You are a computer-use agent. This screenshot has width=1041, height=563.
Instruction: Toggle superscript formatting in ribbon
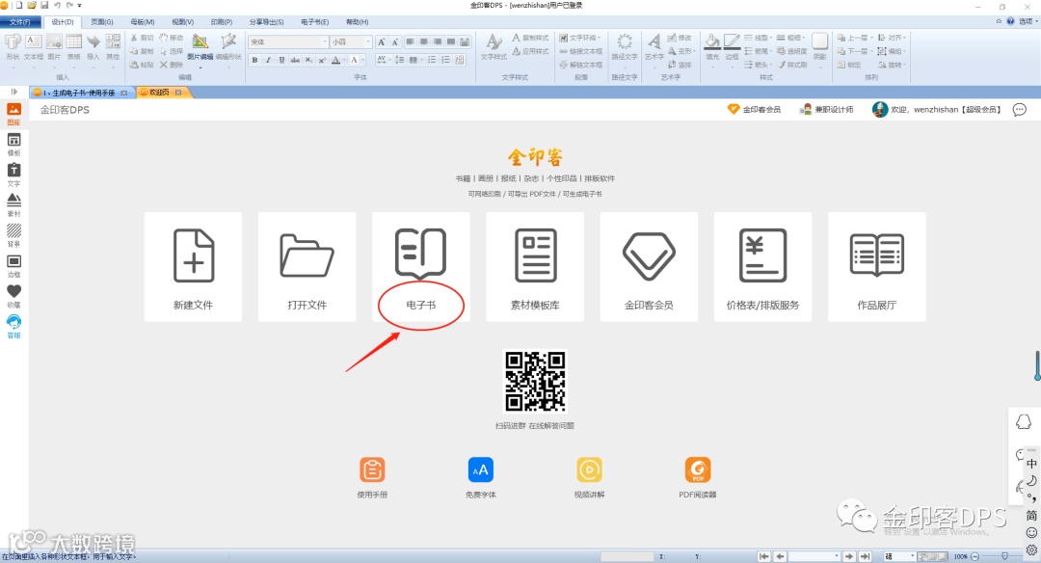(x=322, y=60)
